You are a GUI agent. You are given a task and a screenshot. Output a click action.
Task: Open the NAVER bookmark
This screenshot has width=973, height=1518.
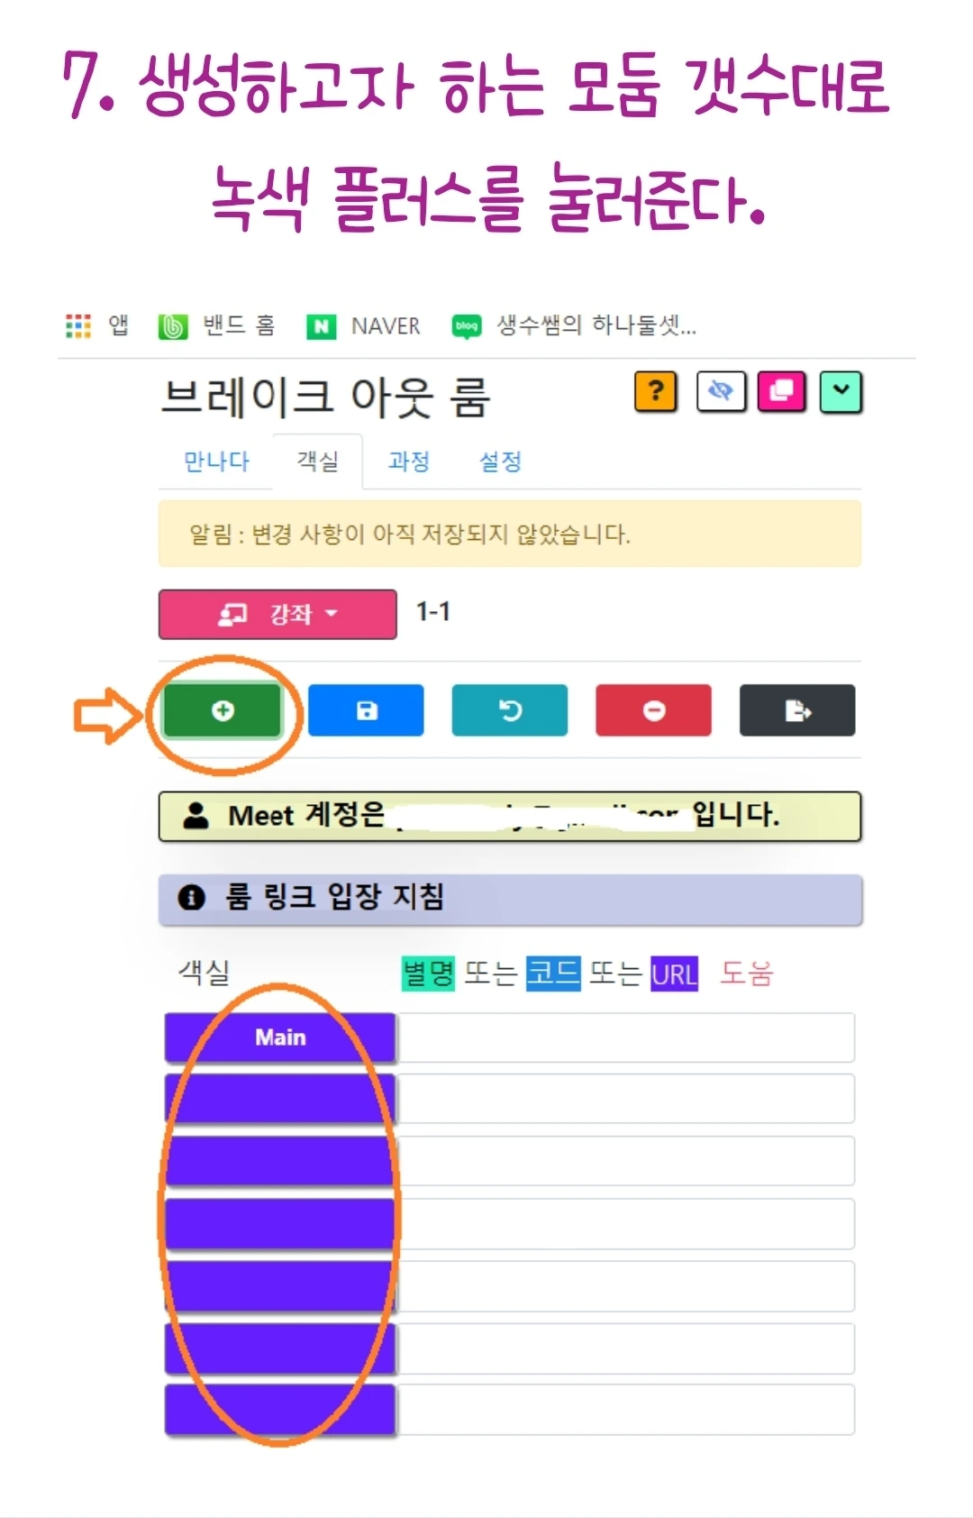point(364,325)
